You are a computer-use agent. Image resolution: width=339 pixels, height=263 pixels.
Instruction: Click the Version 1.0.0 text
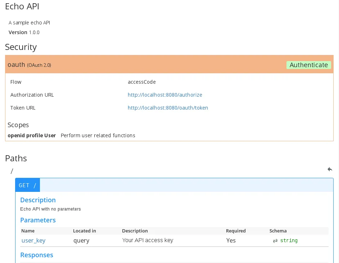point(24,32)
